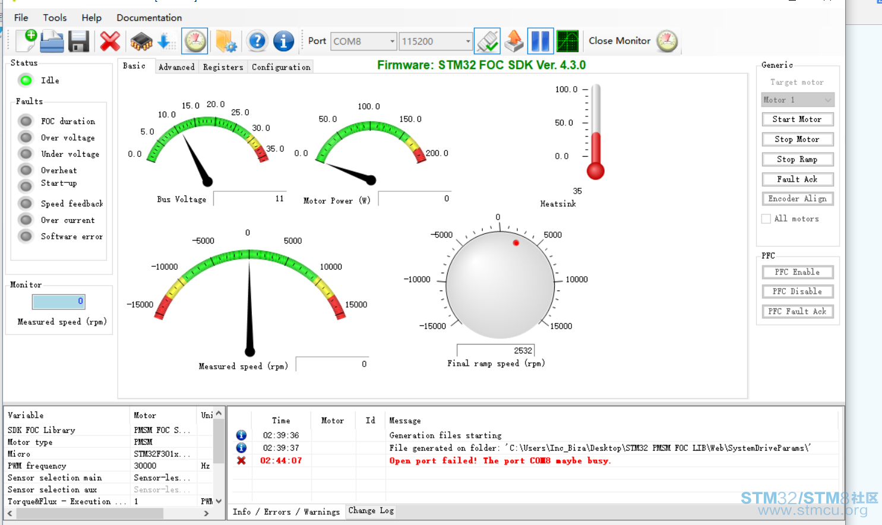Click the Measured speed field under the large gauge
This screenshot has height=525, width=882.
333,364
